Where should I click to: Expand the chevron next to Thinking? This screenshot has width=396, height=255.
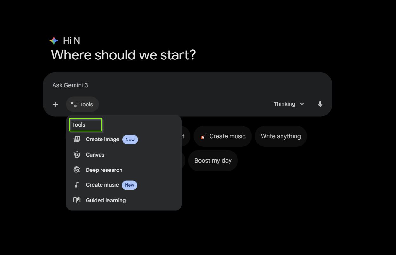click(x=302, y=104)
